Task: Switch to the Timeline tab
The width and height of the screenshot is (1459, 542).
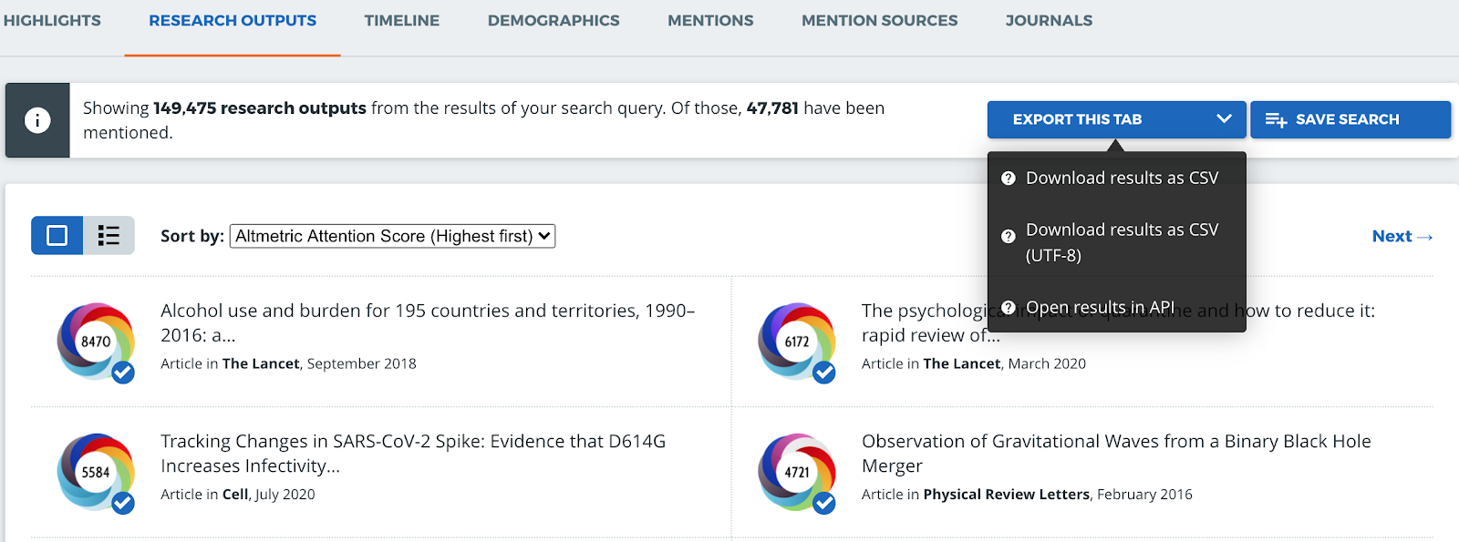Action: [x=401, y=21]
